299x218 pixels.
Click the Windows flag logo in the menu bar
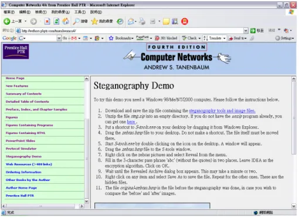pos(291,12)
